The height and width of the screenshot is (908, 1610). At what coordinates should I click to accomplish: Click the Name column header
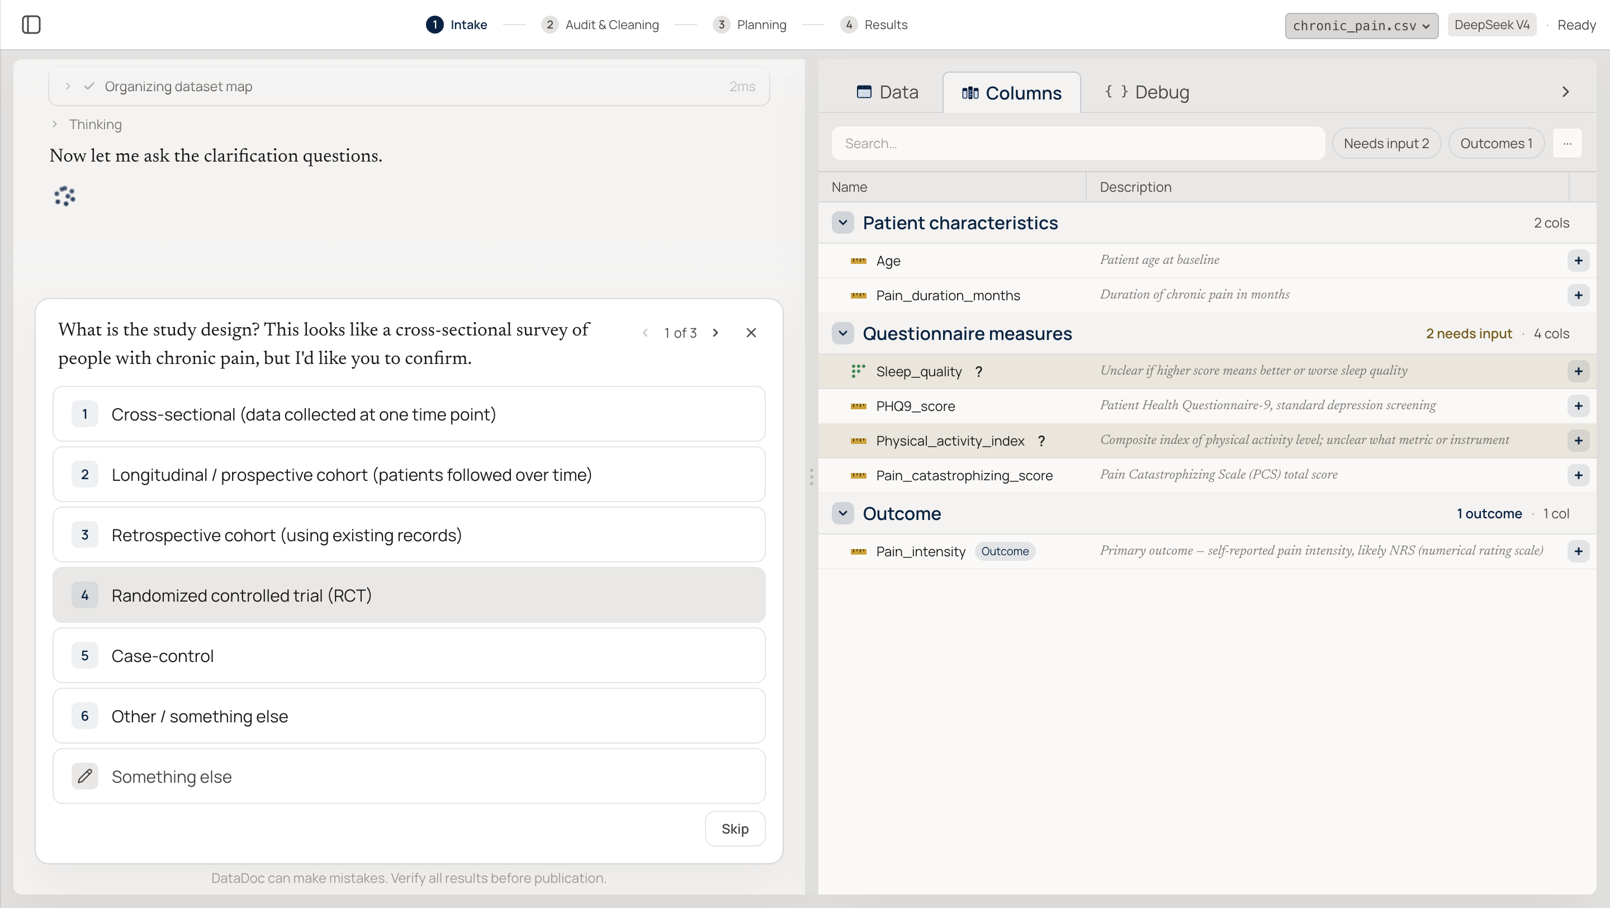(x=849, y=187)
